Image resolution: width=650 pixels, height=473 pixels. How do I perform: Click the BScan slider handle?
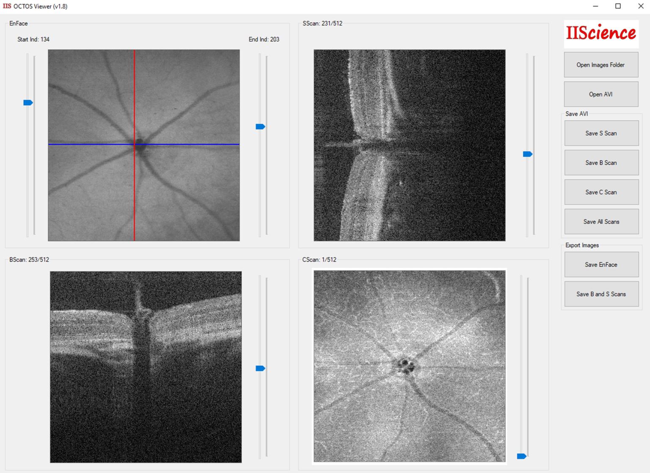260,368
